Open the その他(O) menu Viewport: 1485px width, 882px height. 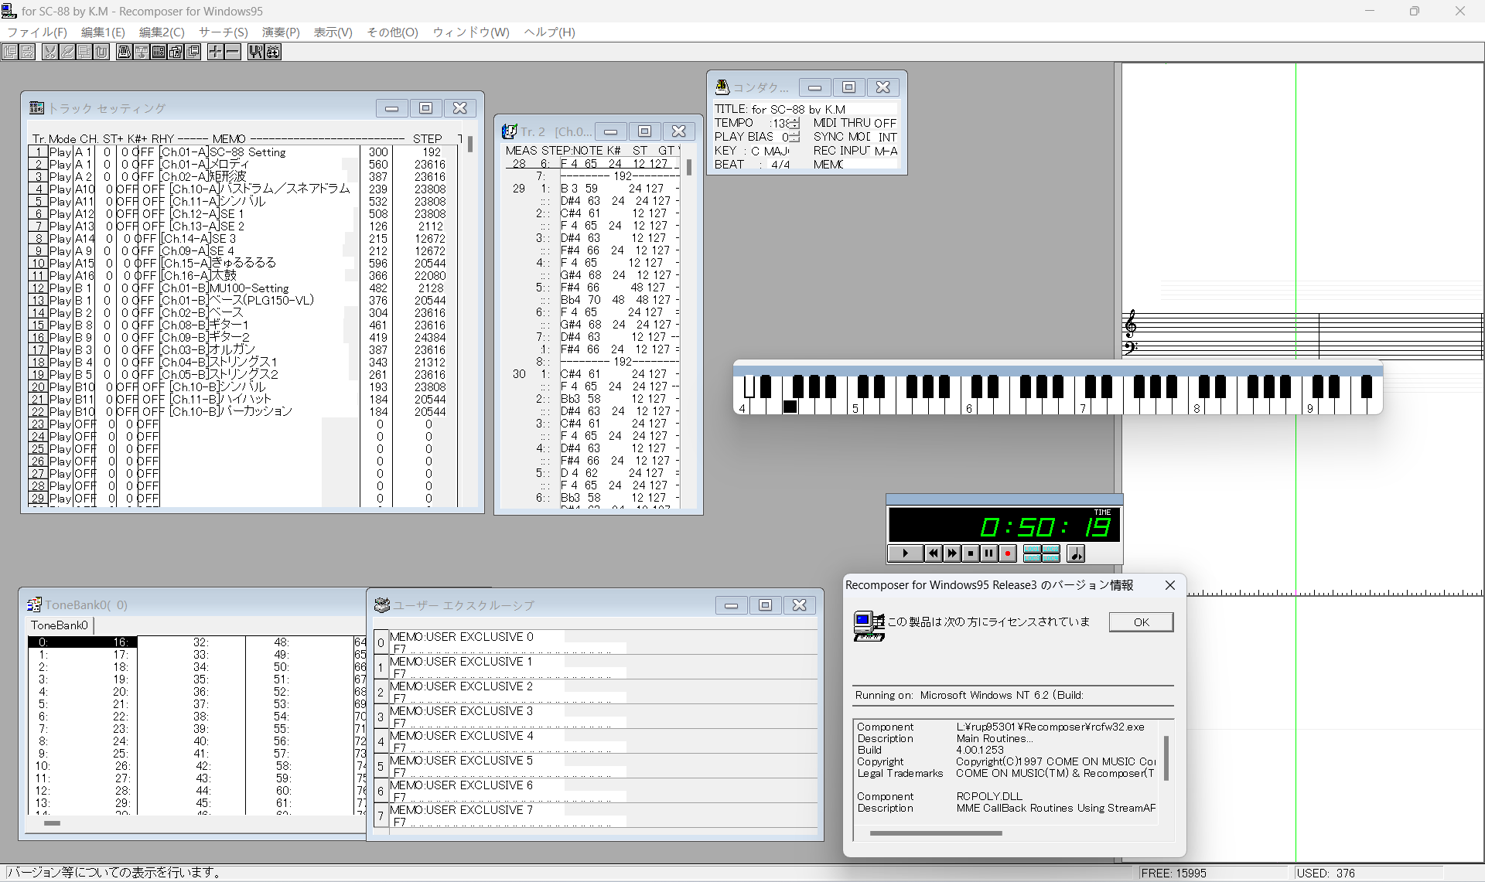392,32
